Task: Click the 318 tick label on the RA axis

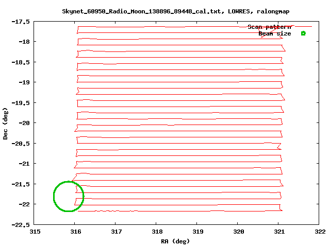Action: [x=157, y=232]
